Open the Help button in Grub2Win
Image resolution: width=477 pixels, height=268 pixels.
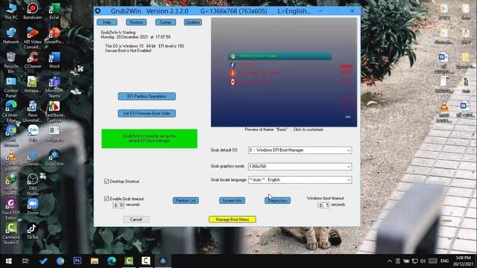click(107, 22)
